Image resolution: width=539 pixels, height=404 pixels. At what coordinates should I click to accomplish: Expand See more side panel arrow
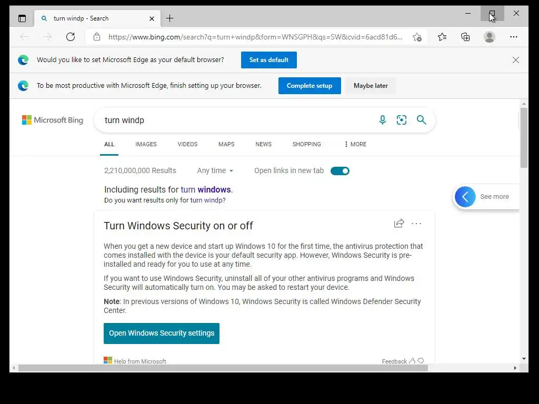(x=465, y=197)
